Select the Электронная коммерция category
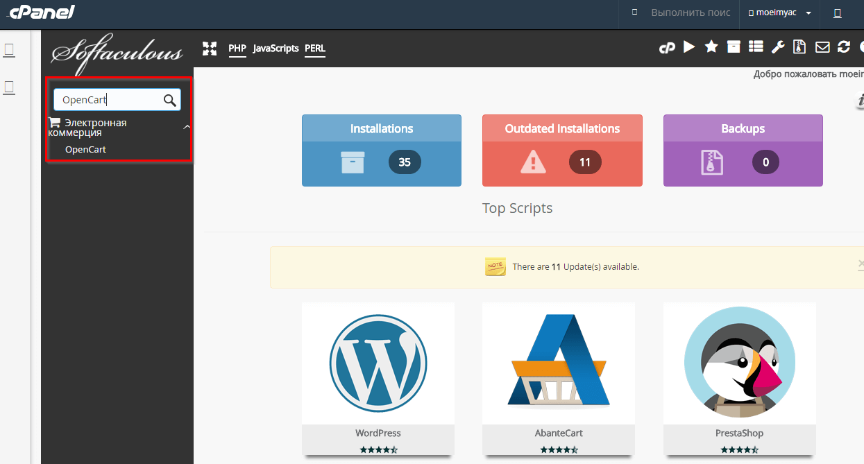864x464 pixels. click(87, 128)
